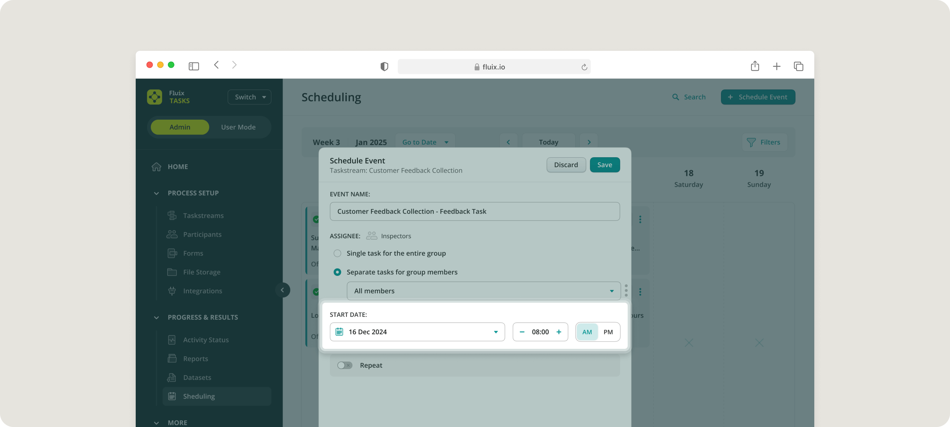The height and width of the screenshot is (427, 950).
Task: Select PM in the time selector
Action: tap(608, 331)
